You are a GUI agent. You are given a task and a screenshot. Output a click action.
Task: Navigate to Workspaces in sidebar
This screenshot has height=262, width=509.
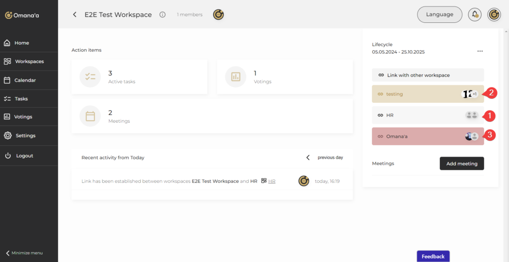[29, 62]
